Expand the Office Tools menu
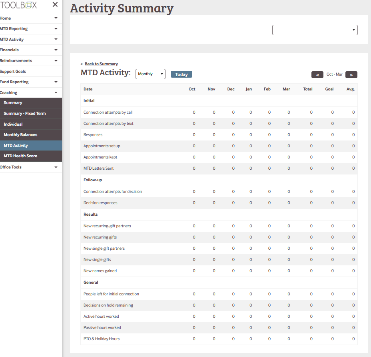Viewport: 371px width, 357px height. [56, 167]
